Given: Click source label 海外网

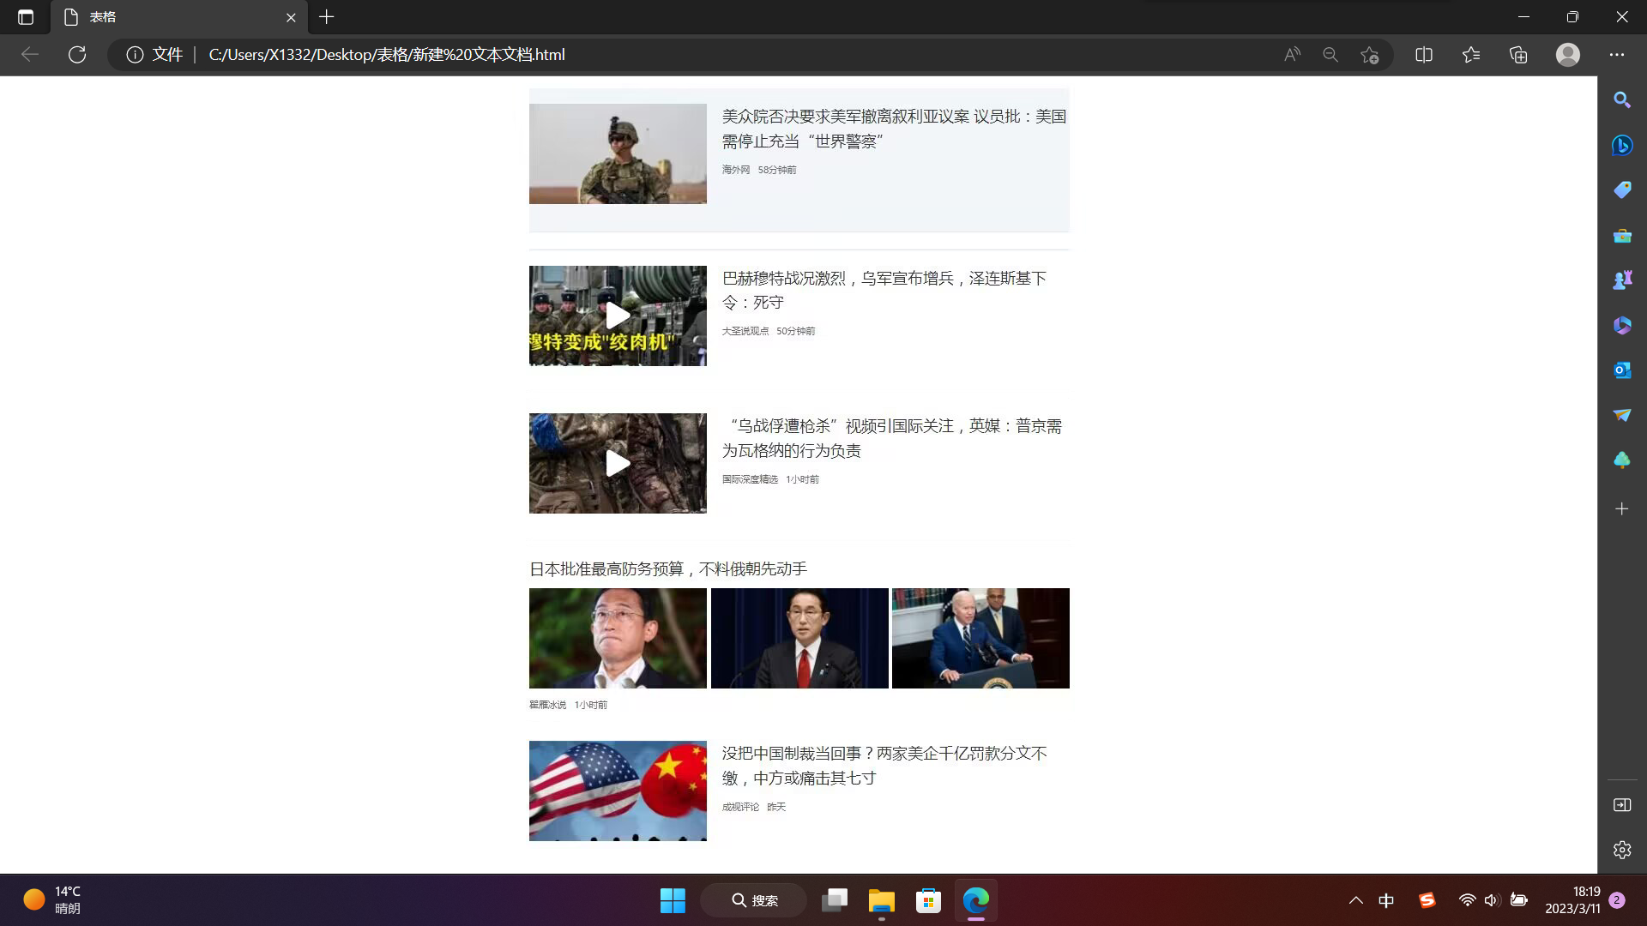Looking at the screenshot, I should pyautogui.click(x=735, y=170).
